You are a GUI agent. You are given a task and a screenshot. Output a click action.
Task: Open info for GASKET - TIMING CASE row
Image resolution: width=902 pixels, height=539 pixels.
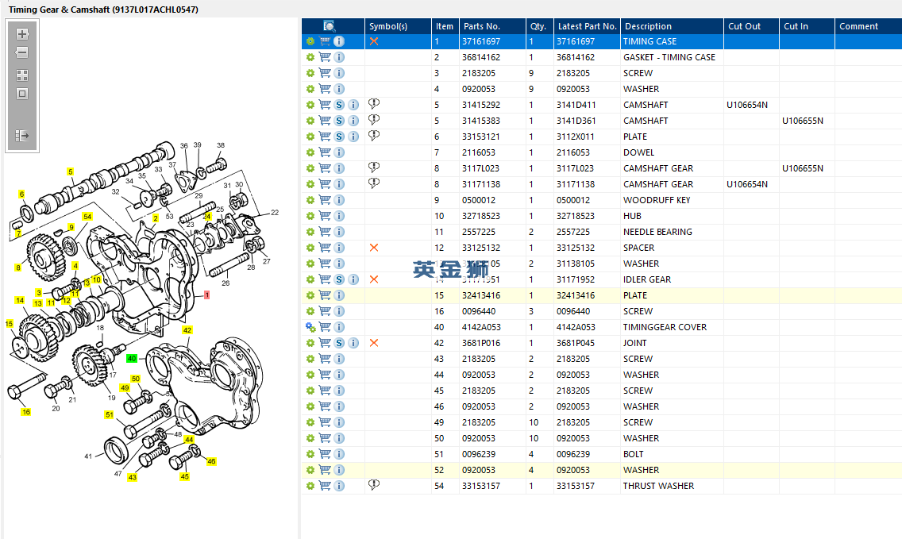(x=339, y=57)
